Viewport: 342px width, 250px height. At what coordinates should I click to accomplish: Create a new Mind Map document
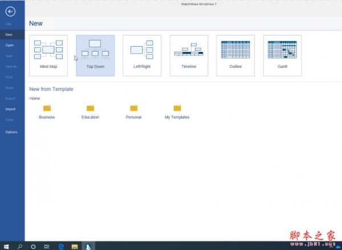pyautogui.click(x=48, y=56)
